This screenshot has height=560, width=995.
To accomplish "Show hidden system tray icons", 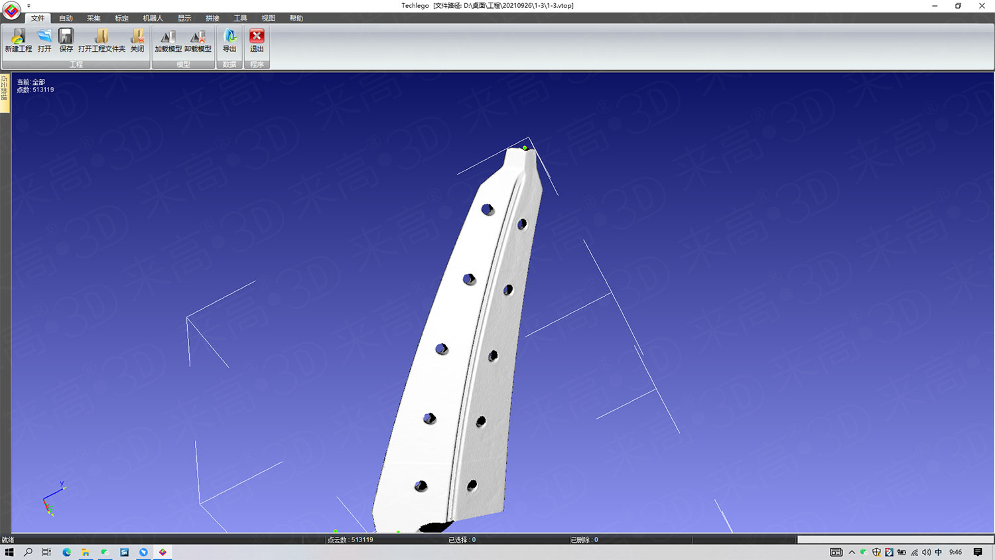I will [x=852, y=552].
